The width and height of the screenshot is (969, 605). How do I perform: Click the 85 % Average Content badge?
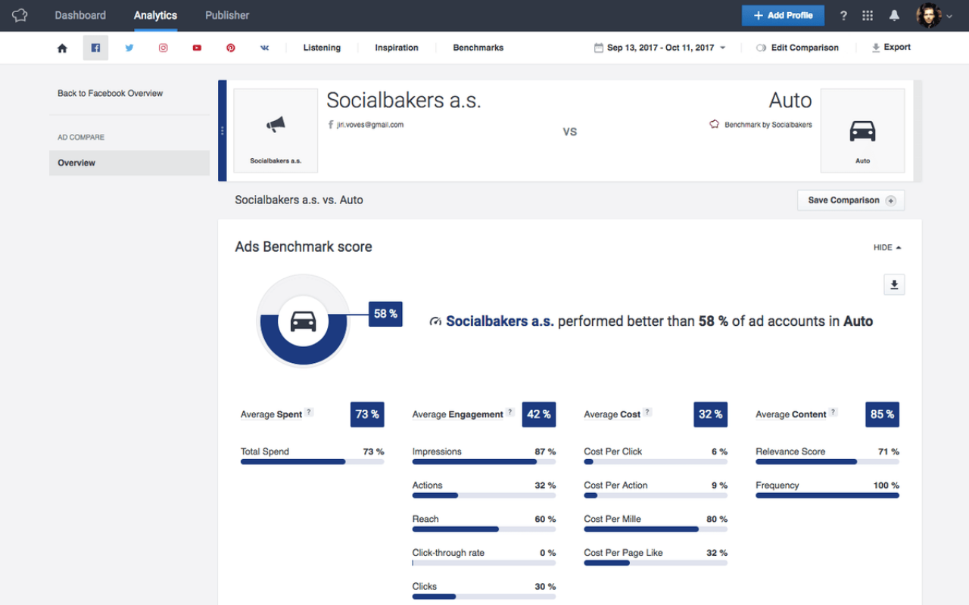click(x=882, y=414)
